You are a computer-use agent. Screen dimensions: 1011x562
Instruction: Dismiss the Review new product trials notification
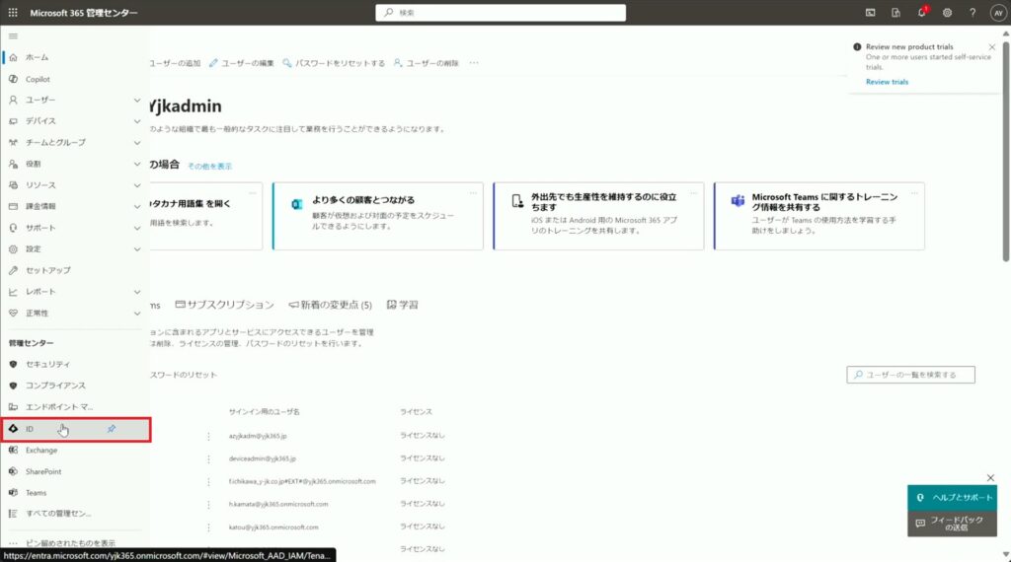(991, 47)
